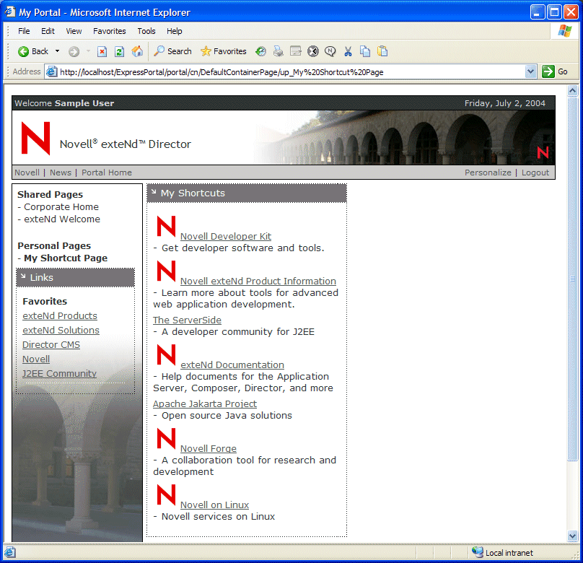
Task: Open the Help menu
Action: pyautogui.click(x=174, y=31)
